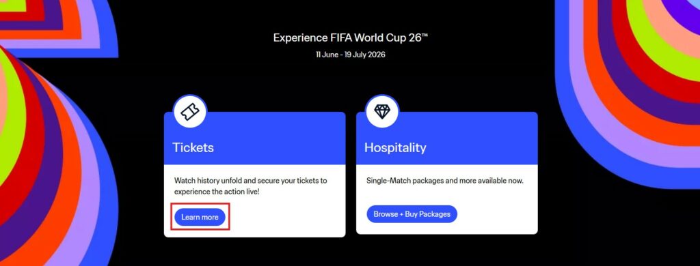Click the diamond hospitality icon
Viewport: 700px width, 266px height.
[382, 111]
